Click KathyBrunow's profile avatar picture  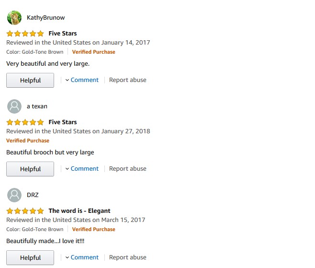point(14,18)
